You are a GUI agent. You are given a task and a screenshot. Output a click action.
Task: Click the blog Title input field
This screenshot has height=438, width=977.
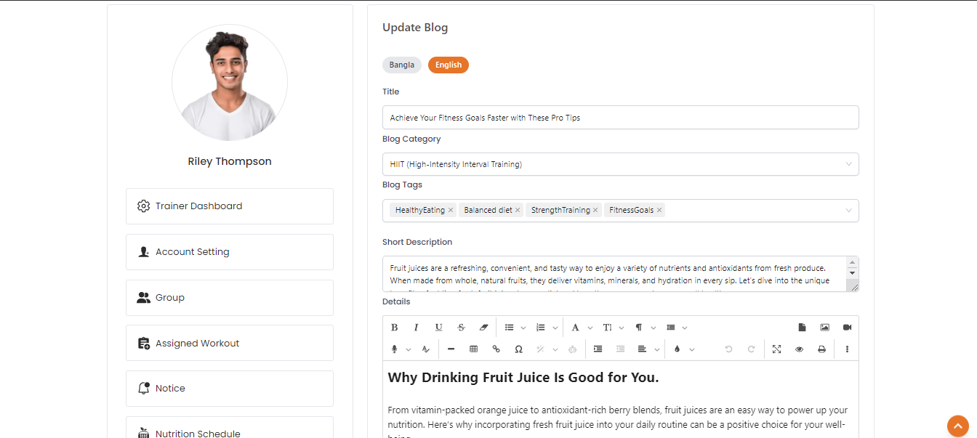(620, 118)
